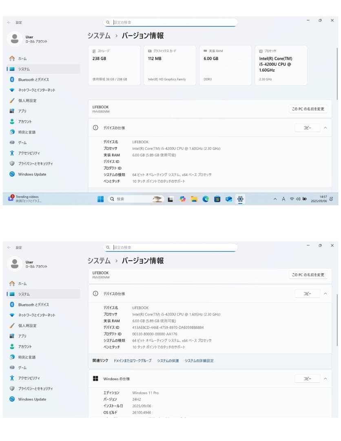Open Task View from the taskbar
341x441 pixels.
170,199
